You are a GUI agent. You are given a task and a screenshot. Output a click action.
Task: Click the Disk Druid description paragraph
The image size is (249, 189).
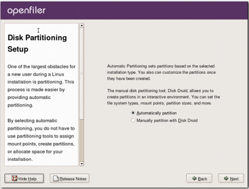(163, 97)
